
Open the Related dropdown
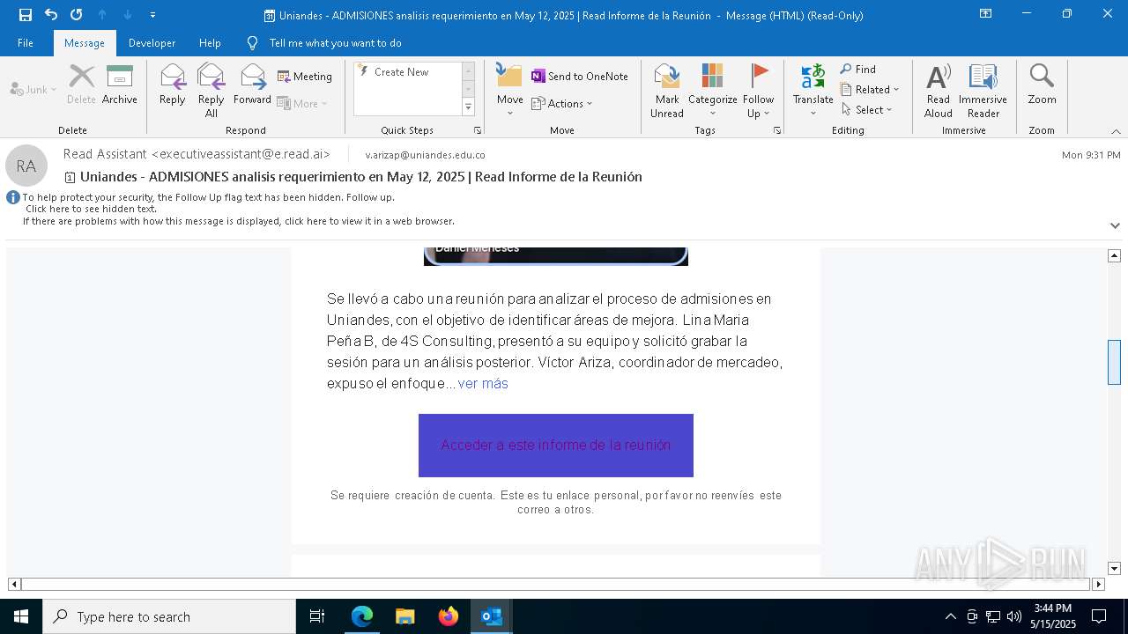(x=870, y=89)
